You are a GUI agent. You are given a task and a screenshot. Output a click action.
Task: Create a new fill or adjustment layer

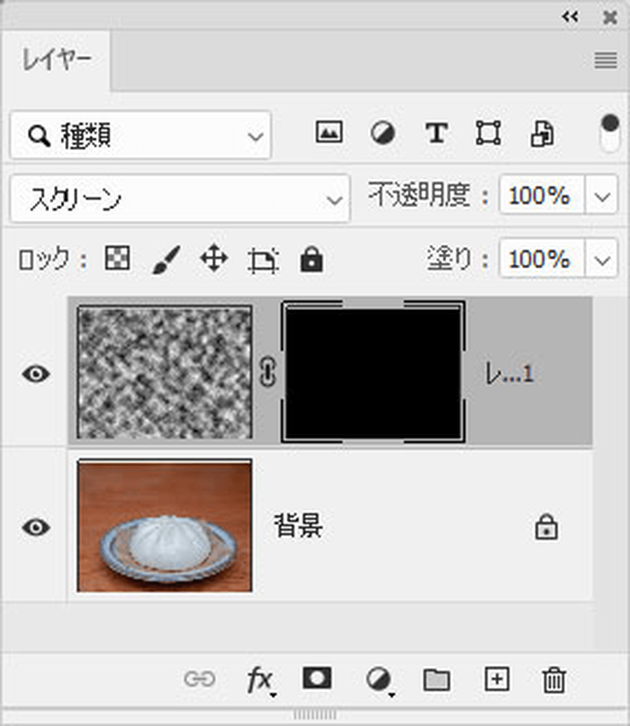[x=380, y=681]
